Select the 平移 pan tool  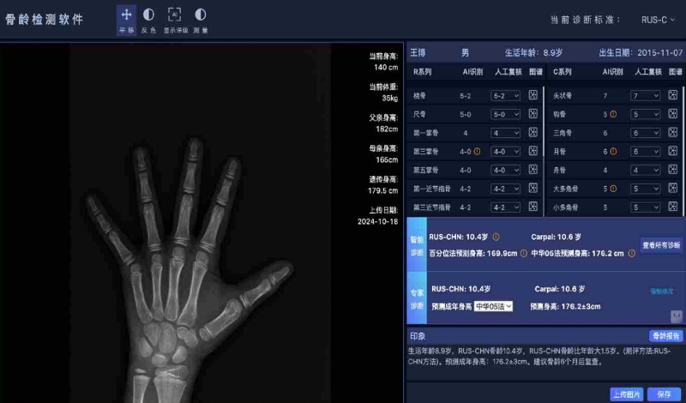coord(126,20)
